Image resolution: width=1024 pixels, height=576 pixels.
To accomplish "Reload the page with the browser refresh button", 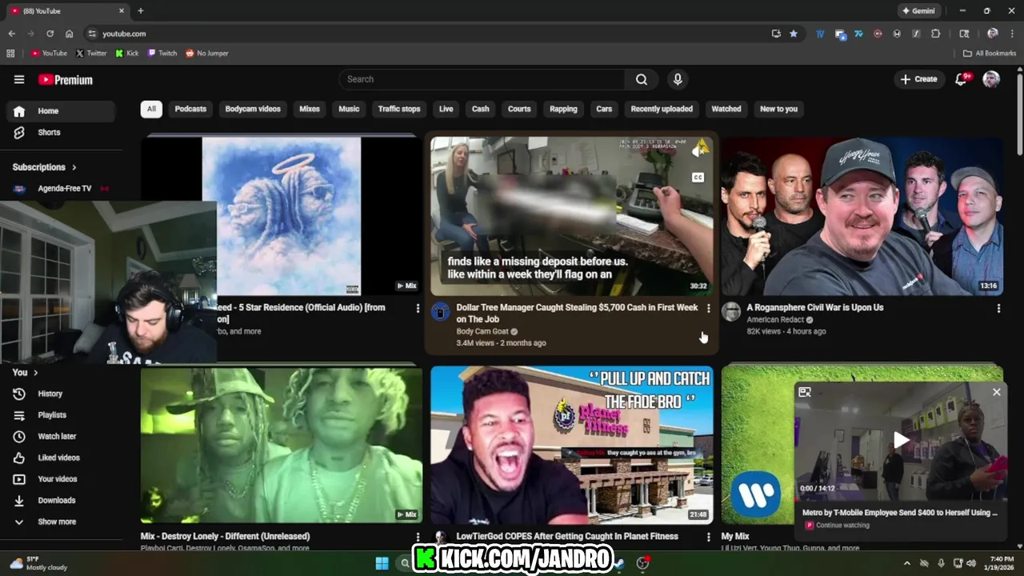I will click(x=50, y=34).
